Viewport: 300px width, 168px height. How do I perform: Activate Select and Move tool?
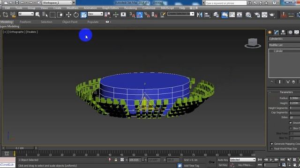pyautogui.click(x=68, y=14)
